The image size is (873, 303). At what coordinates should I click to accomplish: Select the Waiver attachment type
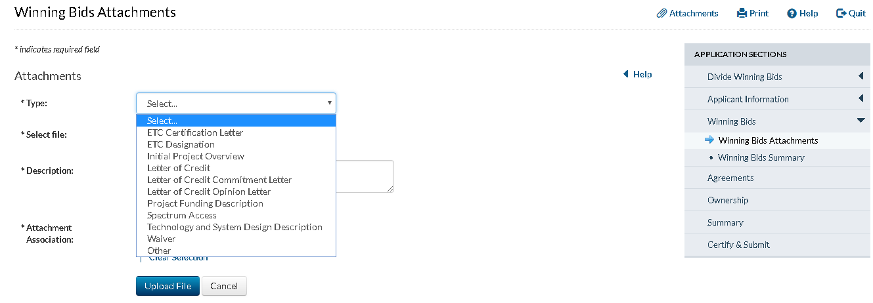pos(162,239)
